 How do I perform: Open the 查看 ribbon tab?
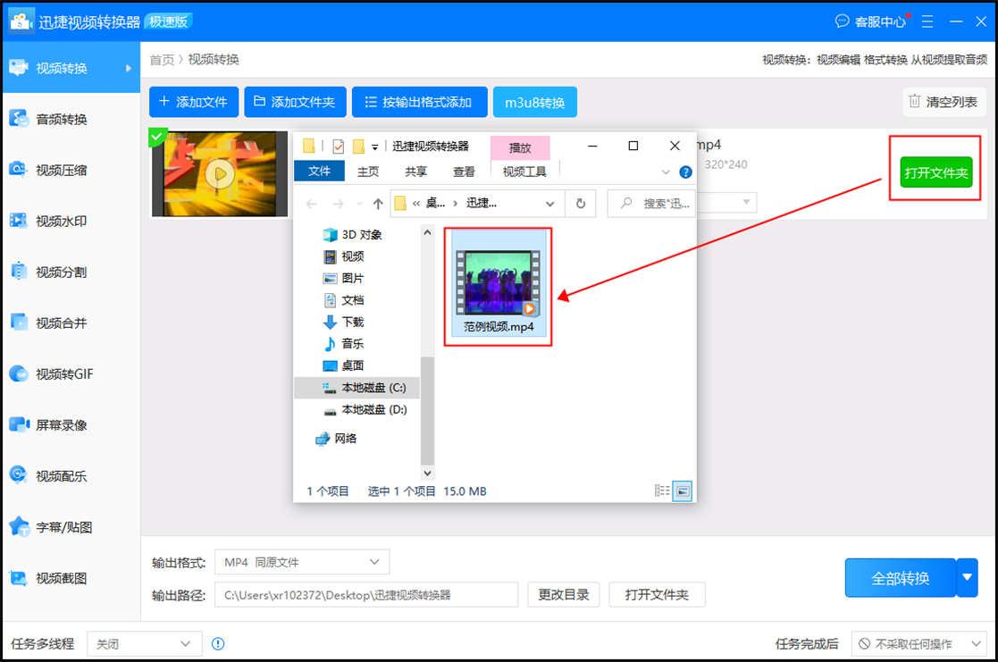(x=464, y=172)
